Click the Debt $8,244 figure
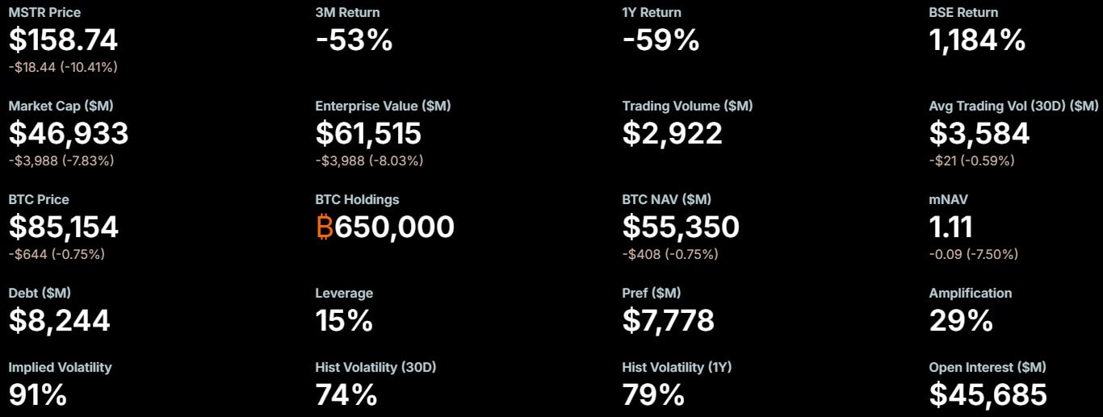The width and height of the screenshot is (1103, 417). pos(60,321)
